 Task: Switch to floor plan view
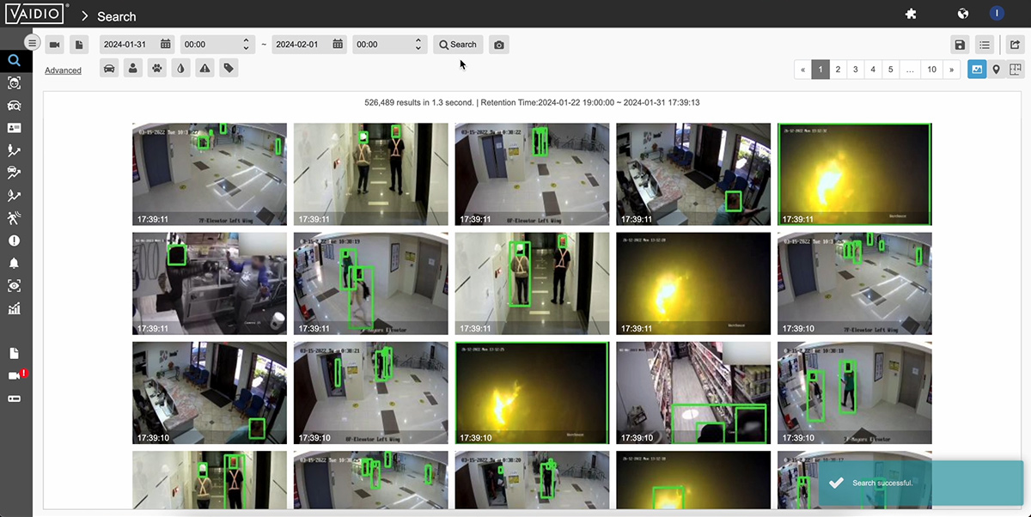1015,70
